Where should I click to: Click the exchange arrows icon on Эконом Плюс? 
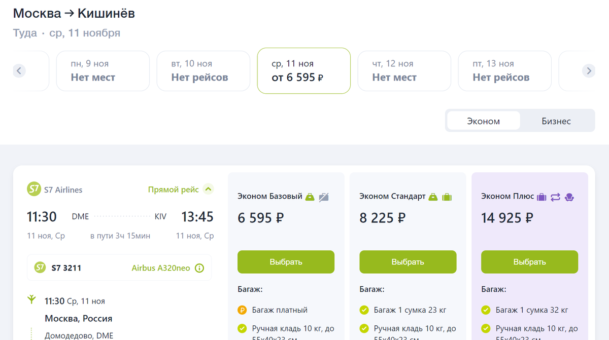(x=555, y=197)
